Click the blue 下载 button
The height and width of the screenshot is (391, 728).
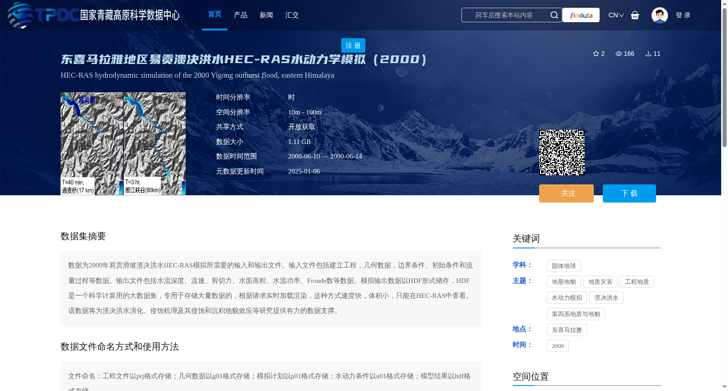point(629,193)
